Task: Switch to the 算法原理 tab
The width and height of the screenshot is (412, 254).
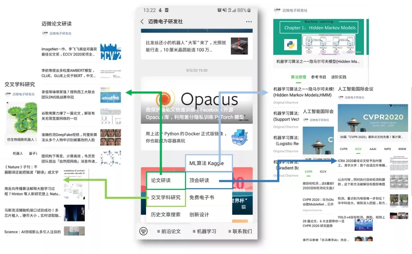Action: coord(298,77)
